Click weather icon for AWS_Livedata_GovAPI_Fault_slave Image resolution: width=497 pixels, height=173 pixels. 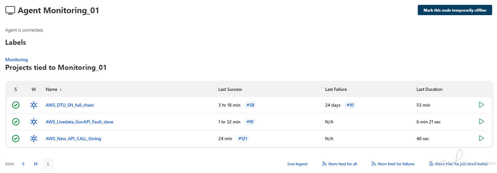click(x=34, y=122)
